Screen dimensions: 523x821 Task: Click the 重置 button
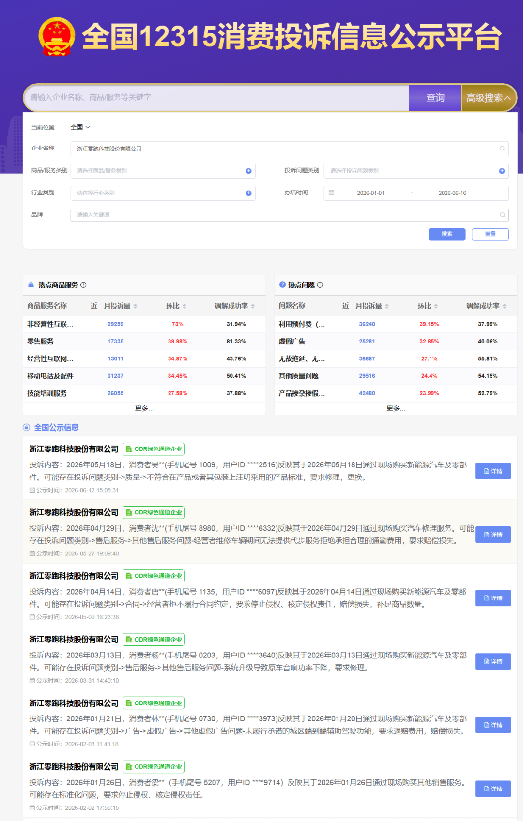coord(490,234)
